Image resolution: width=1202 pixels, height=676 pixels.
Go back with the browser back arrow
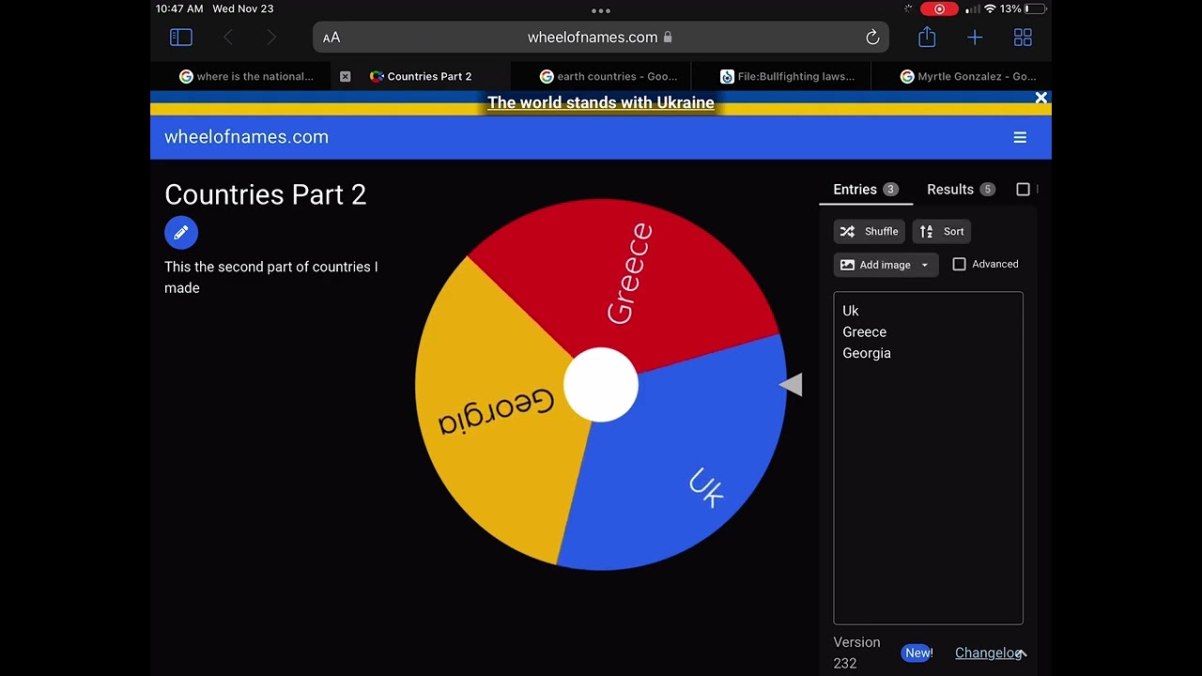point(228,38)
